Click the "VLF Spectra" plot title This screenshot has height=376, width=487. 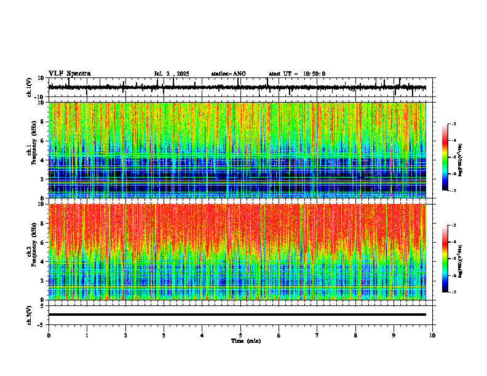[69, 74]
